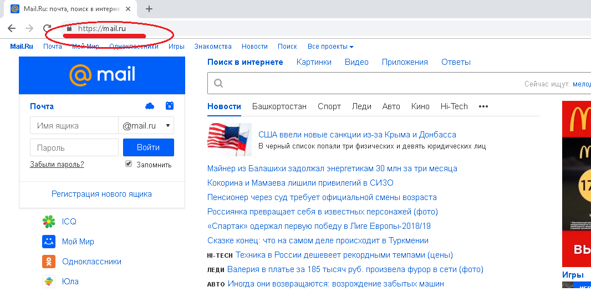
Task: Click the Войти login button
Action: coord(149,147)
